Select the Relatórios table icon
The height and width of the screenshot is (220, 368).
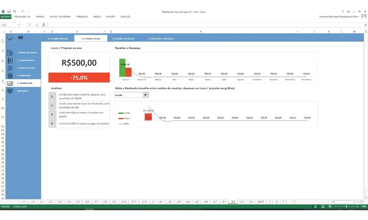pos(10,76)
